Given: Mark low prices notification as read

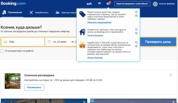Looking at the screenshot, I should click(136, 16).
